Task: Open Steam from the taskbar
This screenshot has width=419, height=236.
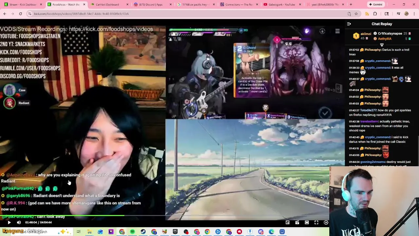Action: click(143, 232)
